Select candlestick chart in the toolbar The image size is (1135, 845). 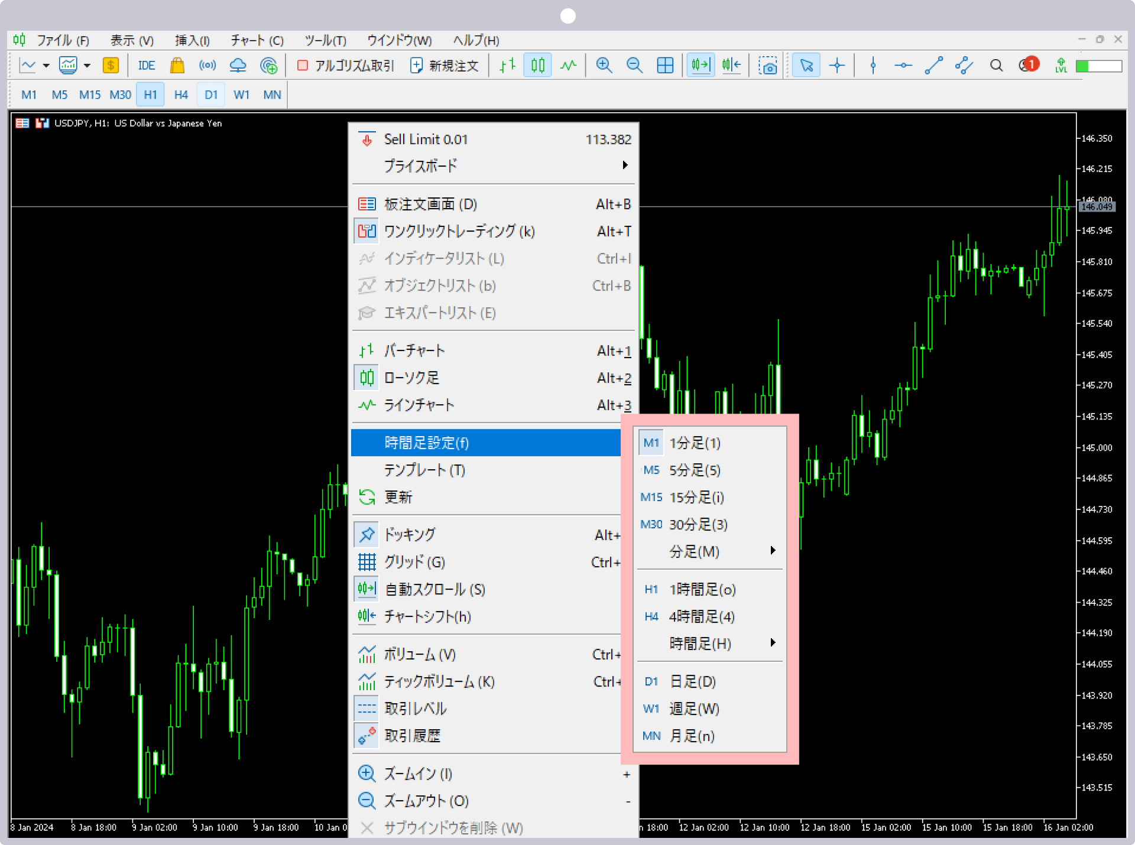coord(537,66)
